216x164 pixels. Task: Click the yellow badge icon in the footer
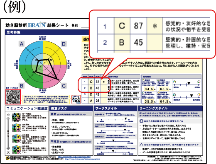coord(7,158)
